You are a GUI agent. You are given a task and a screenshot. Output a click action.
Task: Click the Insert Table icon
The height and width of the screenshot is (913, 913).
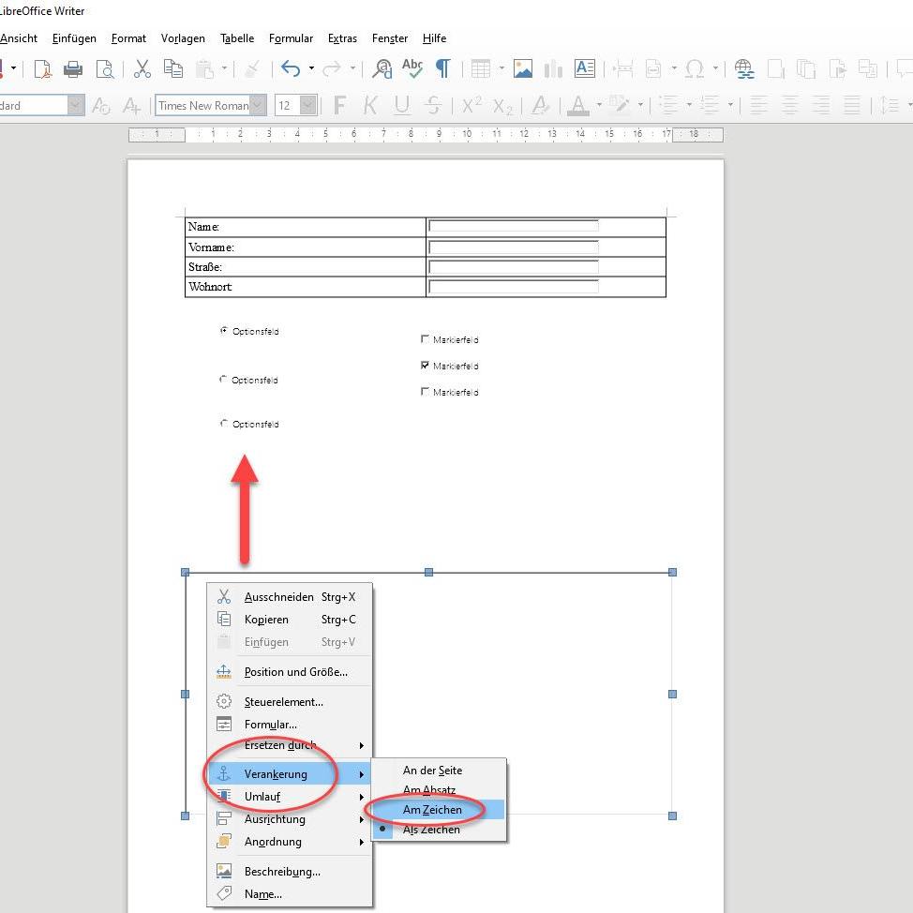[x=480, y=68]
